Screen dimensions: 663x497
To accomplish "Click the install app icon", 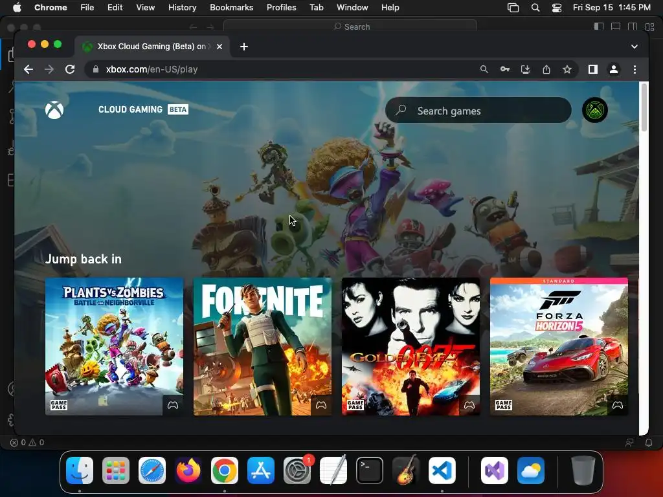I will point(526,69).
